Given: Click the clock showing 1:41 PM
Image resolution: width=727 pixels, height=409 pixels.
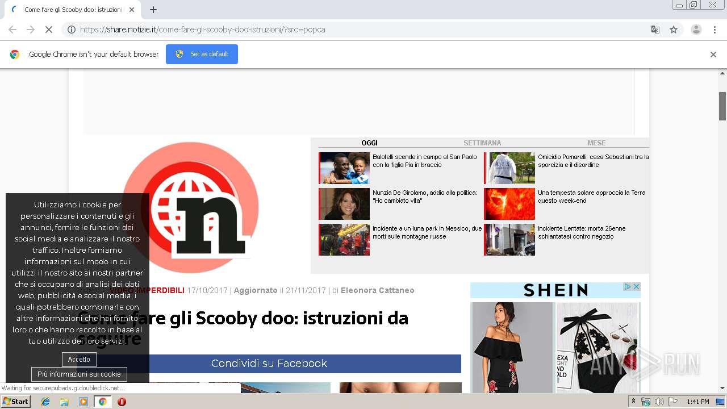Looking at the screenshot, I should [x=697, y=402].
